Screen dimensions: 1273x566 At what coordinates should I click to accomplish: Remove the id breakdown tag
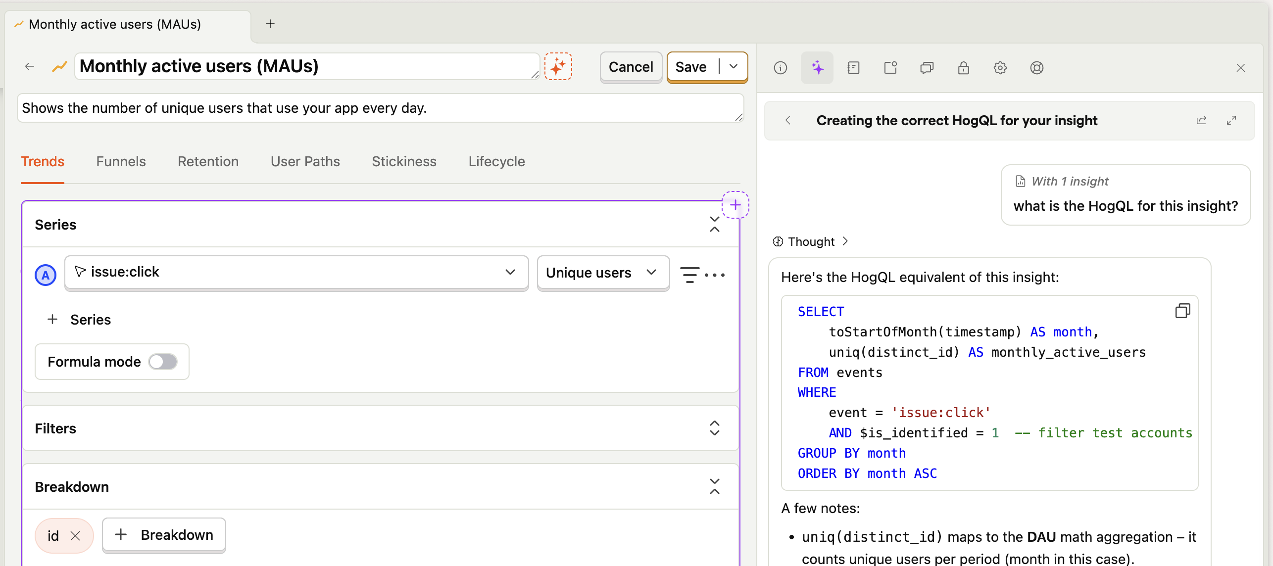click(x=75, y=535)
